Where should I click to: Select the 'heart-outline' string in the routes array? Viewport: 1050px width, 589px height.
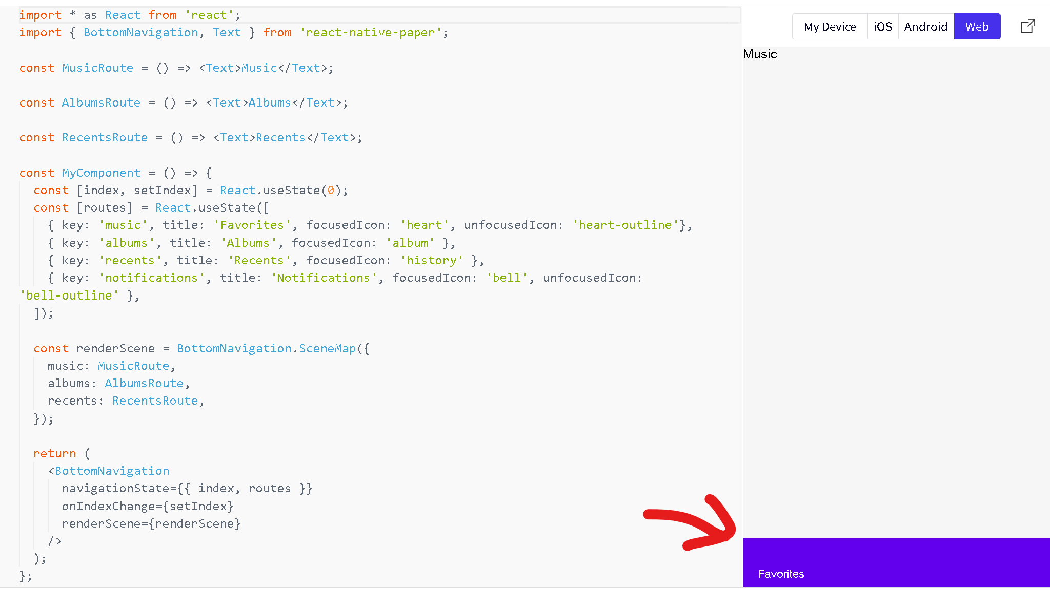[x=625, y=225]
